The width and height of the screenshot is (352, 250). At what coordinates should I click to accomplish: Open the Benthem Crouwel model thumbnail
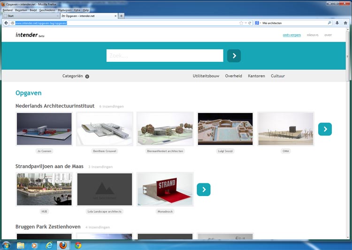[x=105, y=129]
